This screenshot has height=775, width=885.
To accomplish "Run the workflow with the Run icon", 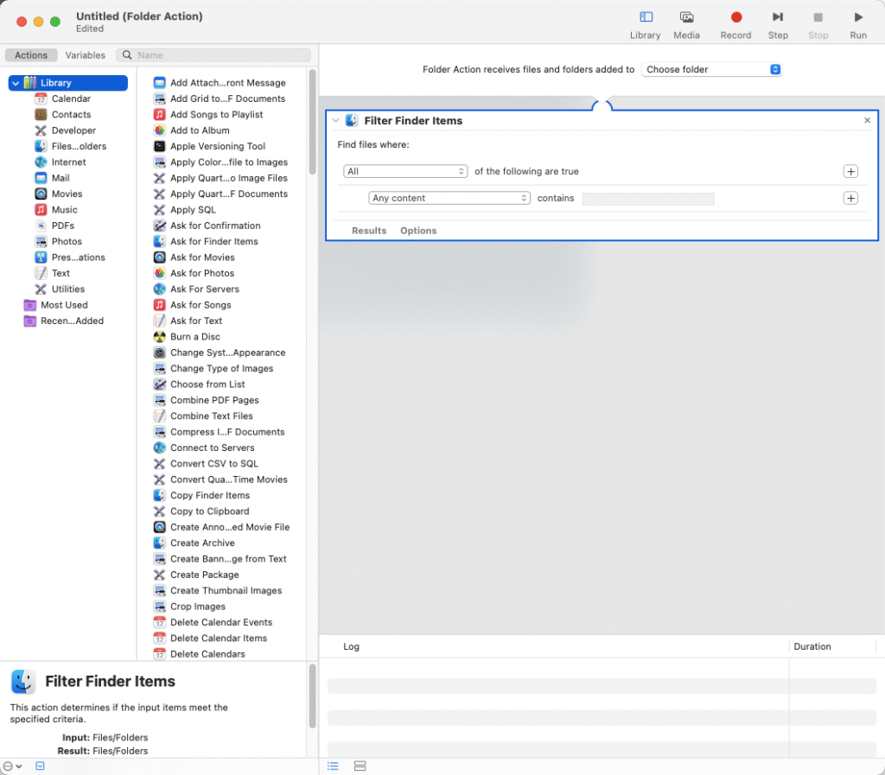I will (858, 17).
